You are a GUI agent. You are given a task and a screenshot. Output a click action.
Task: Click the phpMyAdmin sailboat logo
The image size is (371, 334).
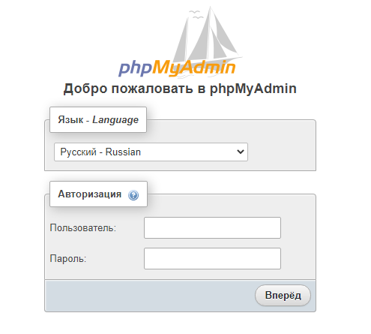tap(180, 41)
